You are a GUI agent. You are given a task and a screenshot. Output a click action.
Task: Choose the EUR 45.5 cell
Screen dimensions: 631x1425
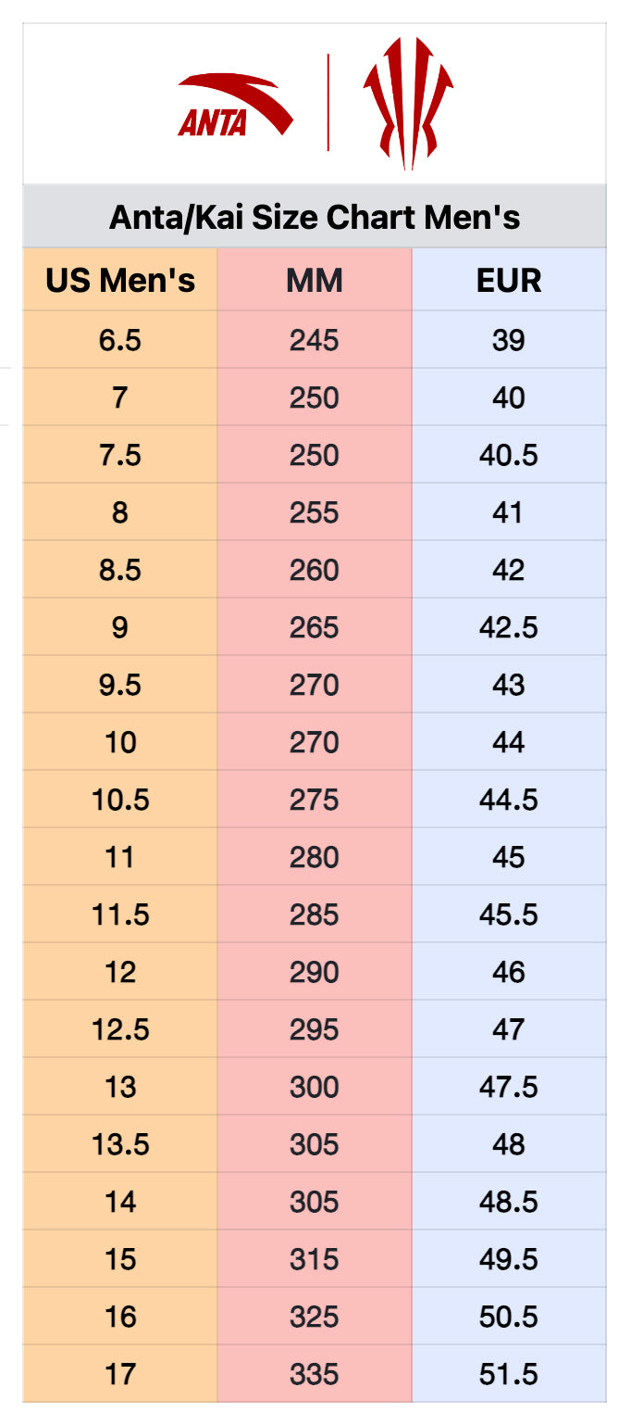click(x=509, y=914)
